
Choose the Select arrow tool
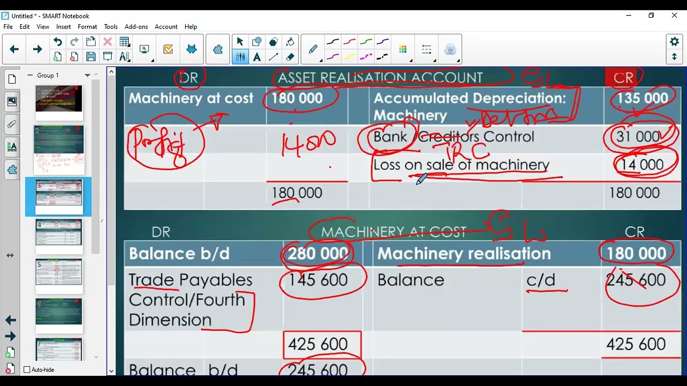240,42
